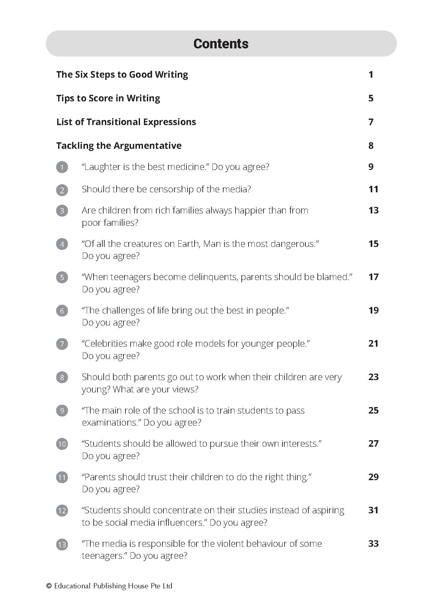This screenshot has width=435, height=614.
Task: Click the circled number 7 bullet
Action: [x=62, y=344]
